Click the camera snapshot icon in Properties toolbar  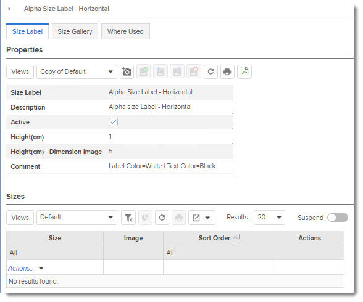click(x=127, y=72)
